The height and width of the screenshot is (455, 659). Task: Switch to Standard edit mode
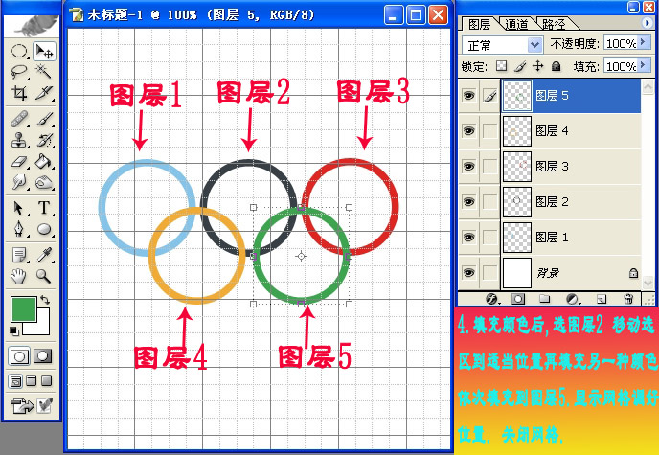pos(19,356)
